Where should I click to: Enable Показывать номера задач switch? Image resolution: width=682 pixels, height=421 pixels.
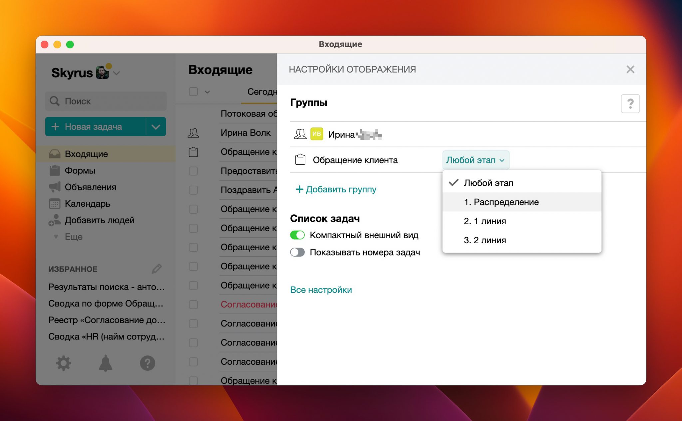coord(297,252)
